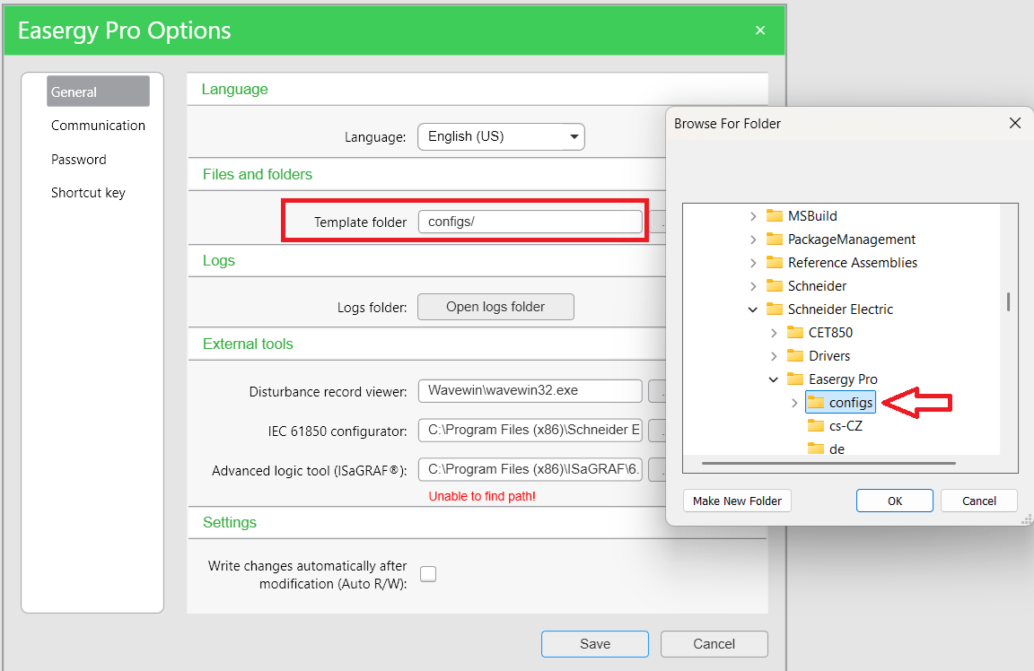Select the Schneider folder icon
This screenshot has height=671, width=1034.
[775, 285]
